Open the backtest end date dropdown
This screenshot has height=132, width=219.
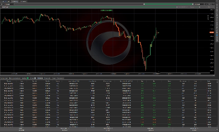pos(199,4)
